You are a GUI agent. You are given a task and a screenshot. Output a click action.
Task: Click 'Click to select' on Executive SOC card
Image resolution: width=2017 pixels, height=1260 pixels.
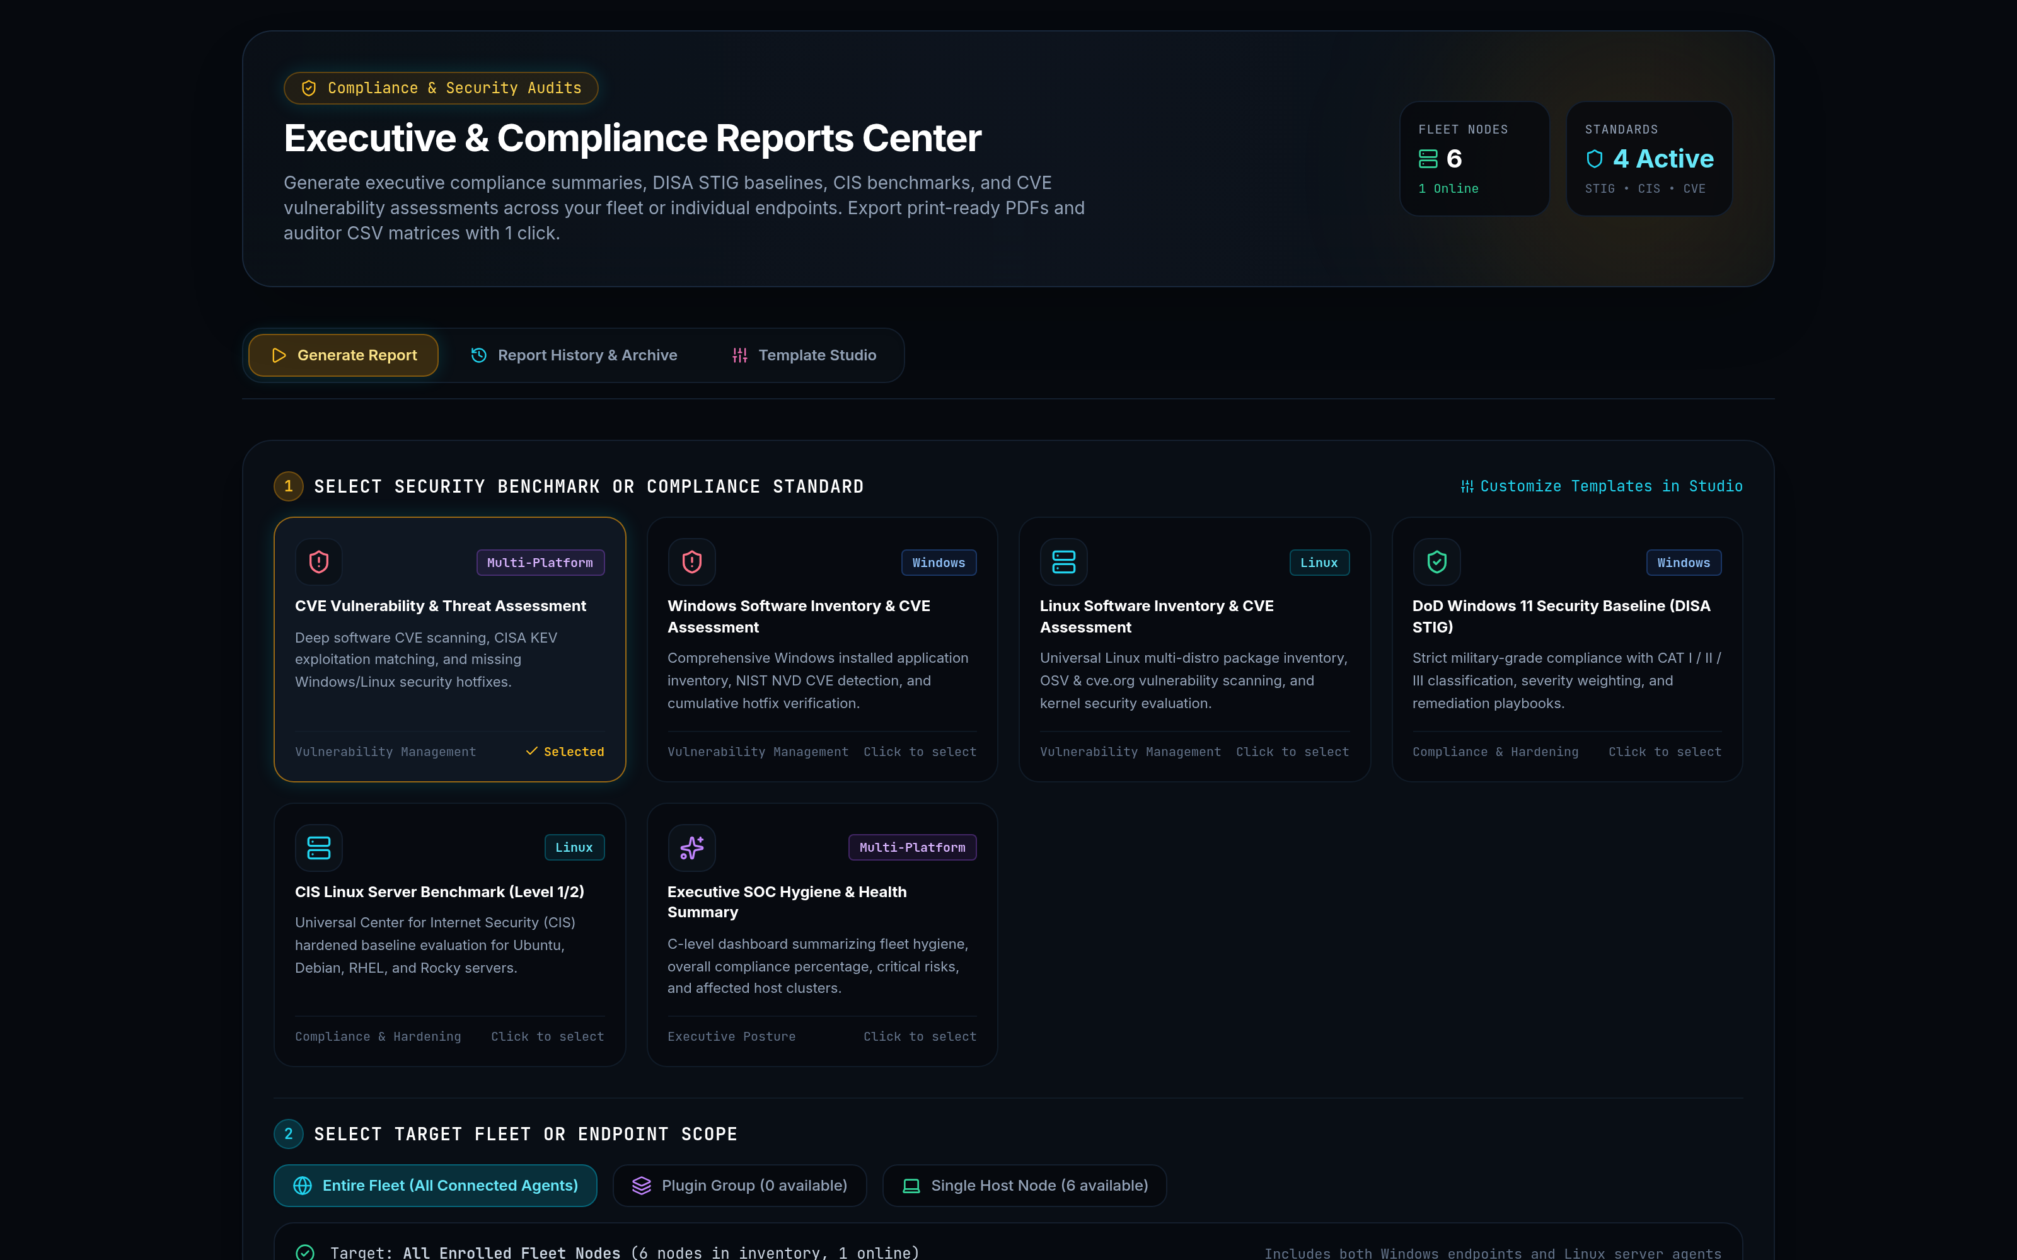pos(920,1037)
